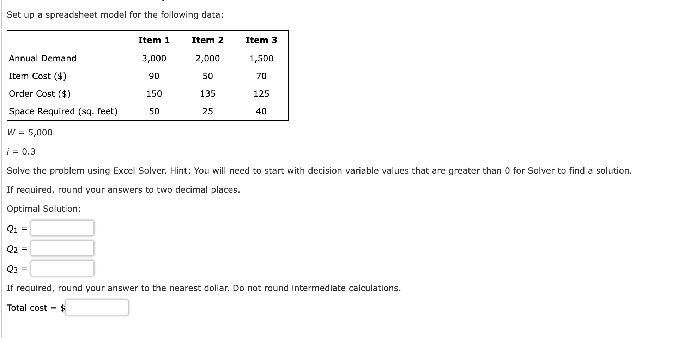Select the Item 3 column header
Screen dimensions: 696x338
point(261,40)
